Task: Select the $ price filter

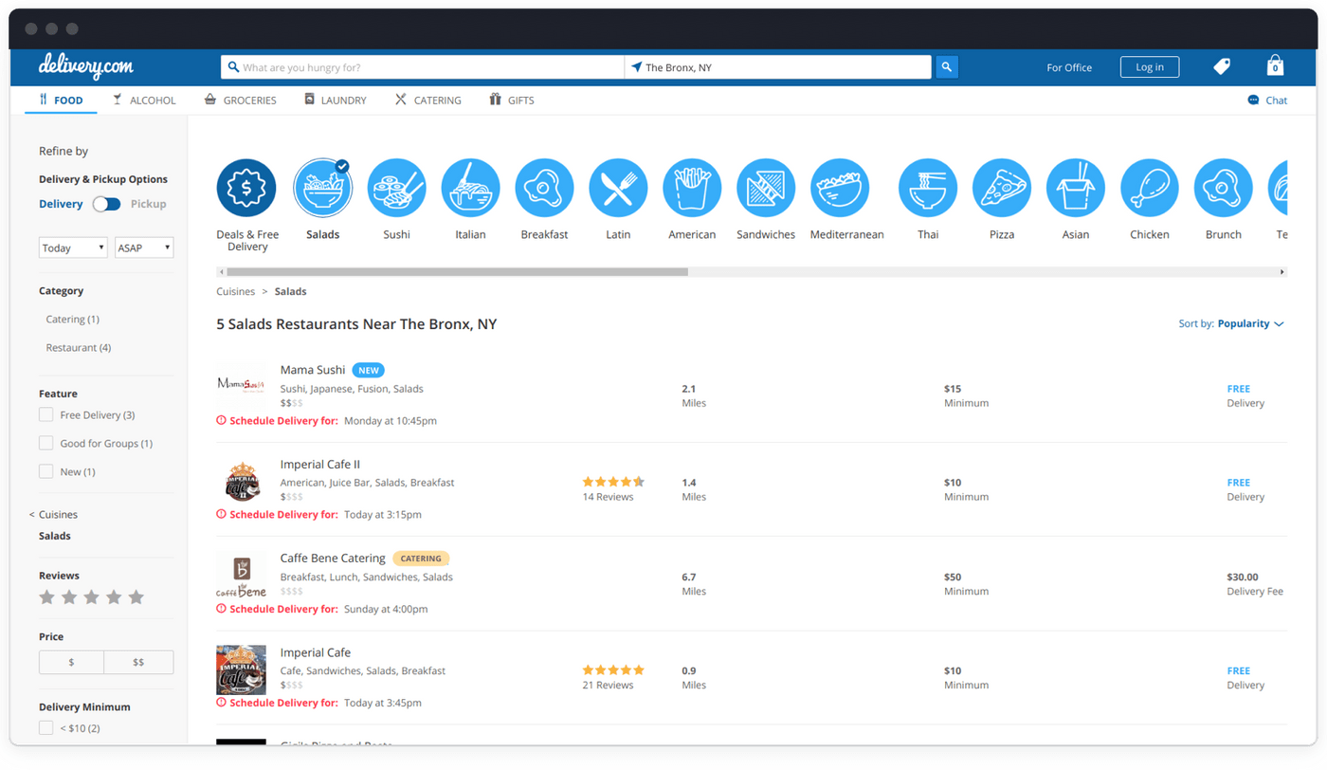Action: point(71,662)
